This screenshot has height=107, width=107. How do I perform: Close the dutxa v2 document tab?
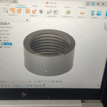click(83, 4)
